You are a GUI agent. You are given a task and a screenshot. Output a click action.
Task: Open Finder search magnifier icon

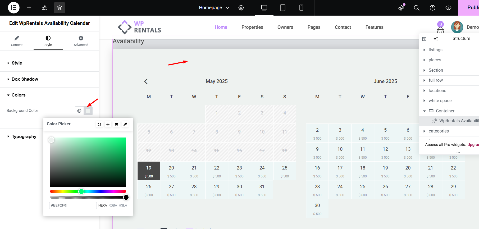pos(417,8)
